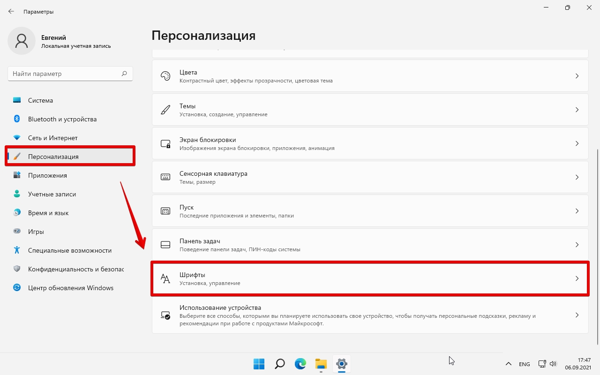Open the Цвета settings card

click(370, 76)
